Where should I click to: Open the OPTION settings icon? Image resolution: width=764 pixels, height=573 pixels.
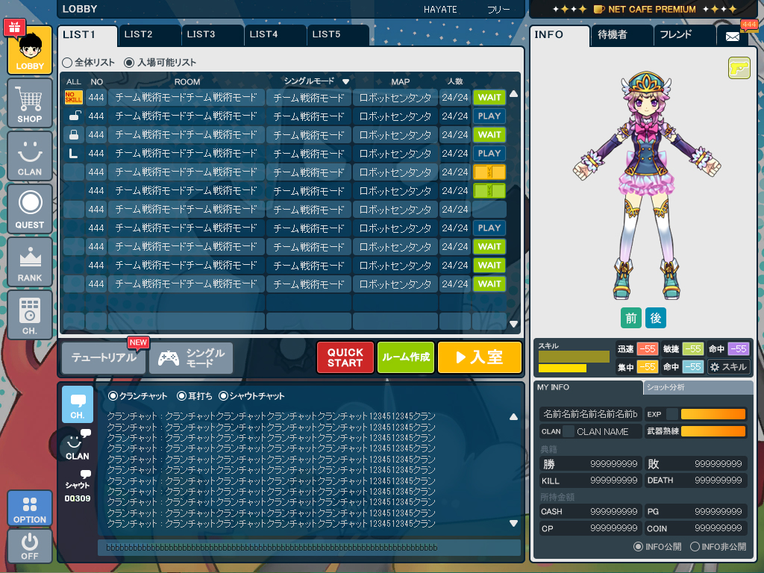point(30,508)
